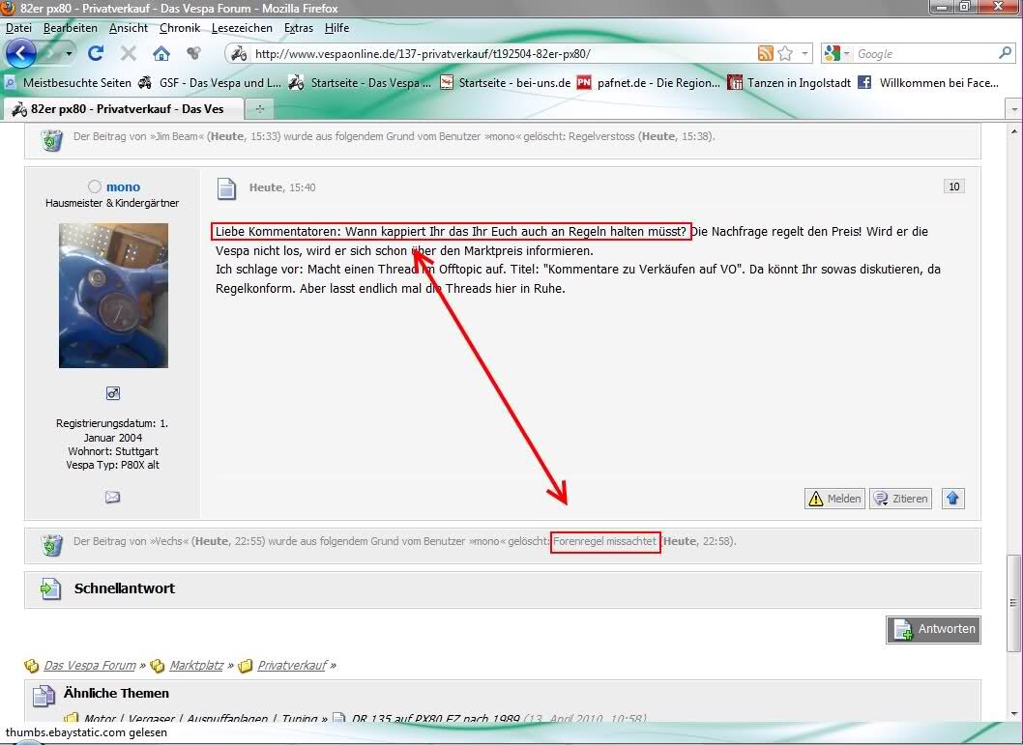The height and width of the screenshot is (745, 1023).
Task: Click the trash icon beside Vechs deleted post
Action: click(51, 545)
